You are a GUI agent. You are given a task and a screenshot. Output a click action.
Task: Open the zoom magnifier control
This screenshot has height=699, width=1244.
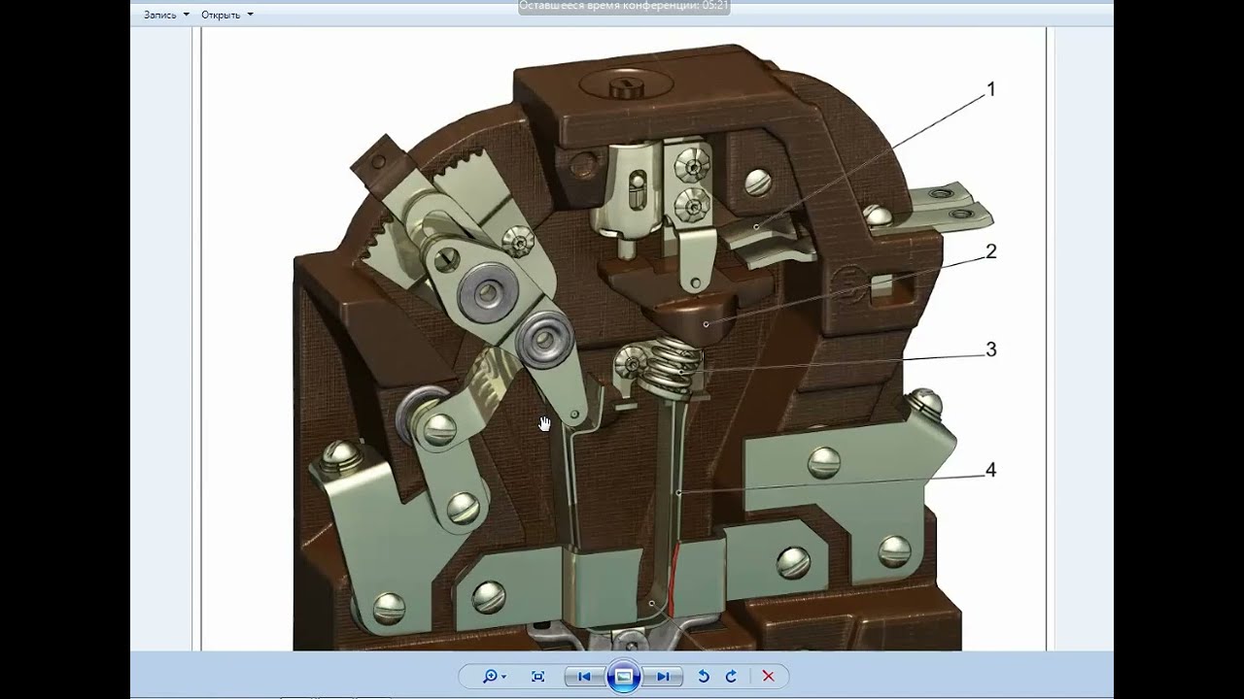[494, 677]
